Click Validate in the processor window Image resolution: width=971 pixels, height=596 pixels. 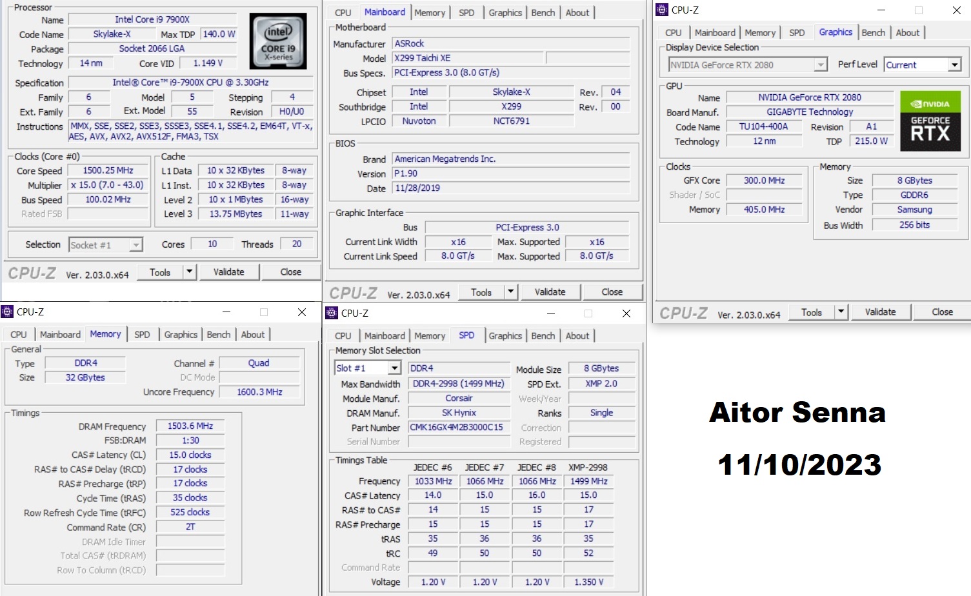coord(229,272)
